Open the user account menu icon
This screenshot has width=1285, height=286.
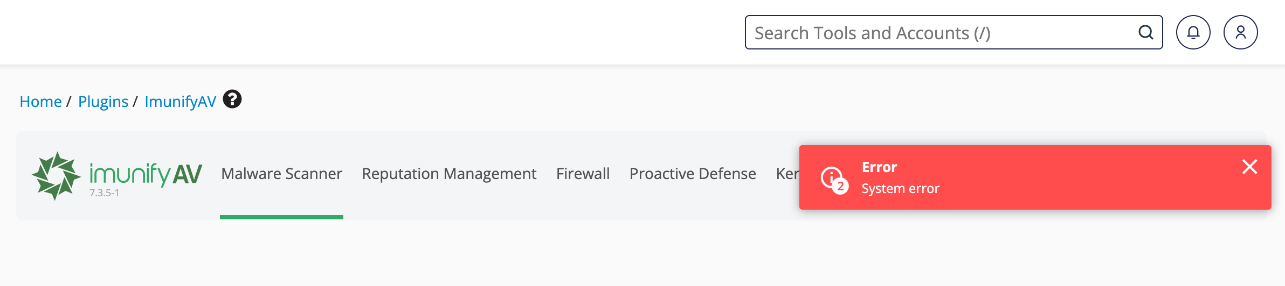[x=1240, y=33]
